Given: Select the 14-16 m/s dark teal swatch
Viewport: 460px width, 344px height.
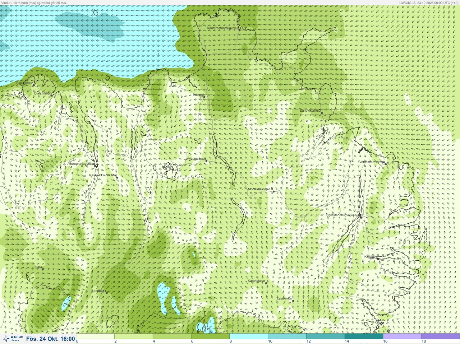Looking at the screenshot, I should click(x=364, y=336).
